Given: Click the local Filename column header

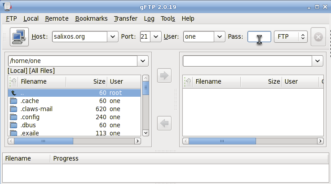Looking at the screenshot, I should click(x=42, y=81).
